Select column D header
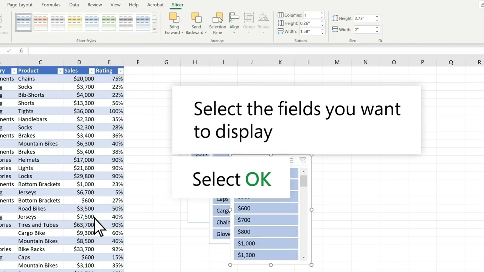Image resolution: width=484 pixels, height=272 pixels. tap(79, 62)
